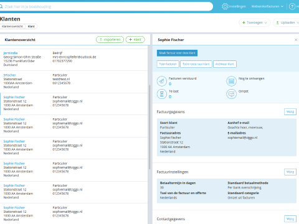Add a new Klant with plus button
This screenshot has width=299, height=224.
coord(135,39)
